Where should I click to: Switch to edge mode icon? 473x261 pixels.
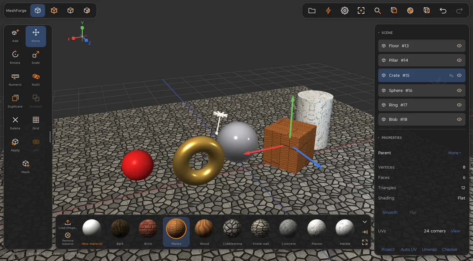pos(70,11)
